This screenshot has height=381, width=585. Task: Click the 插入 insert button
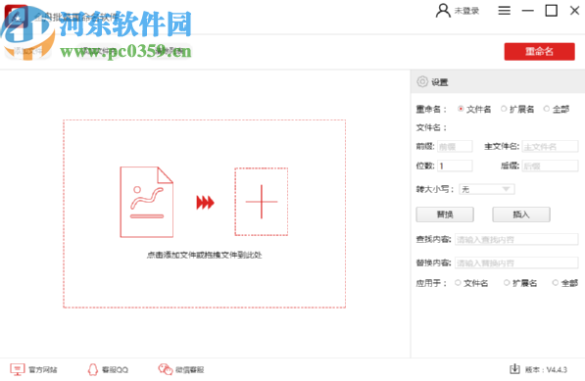tap(521, 214)
